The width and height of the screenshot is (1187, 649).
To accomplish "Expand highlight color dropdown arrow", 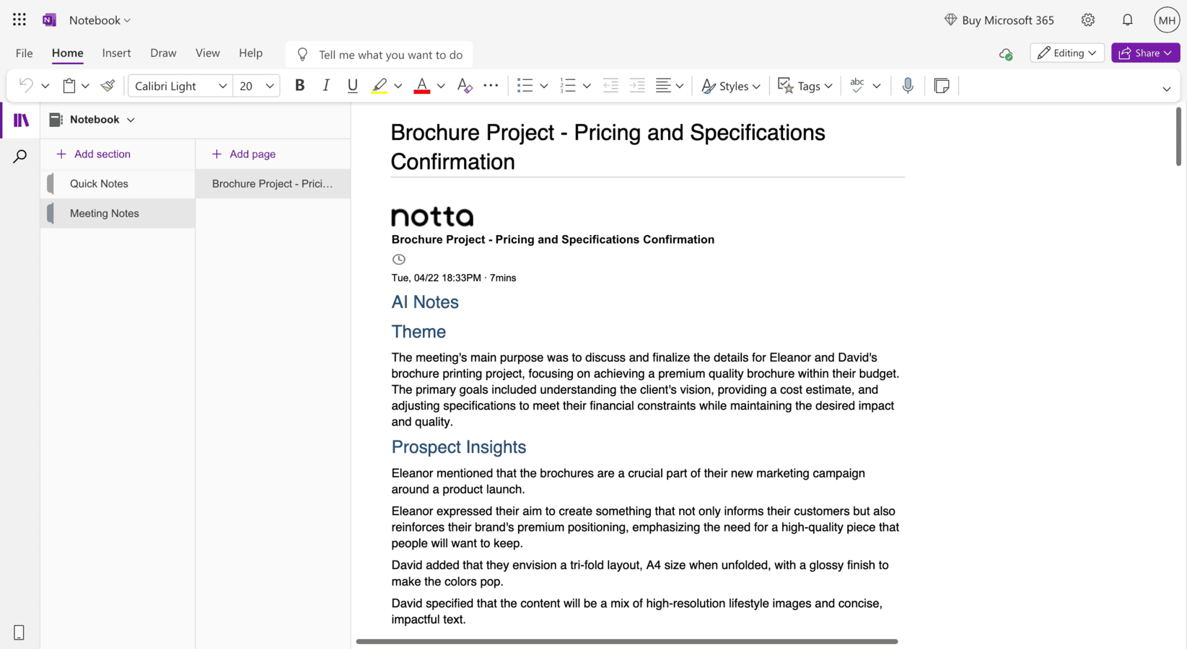I will pyautogui.click(x=398, y=86).
